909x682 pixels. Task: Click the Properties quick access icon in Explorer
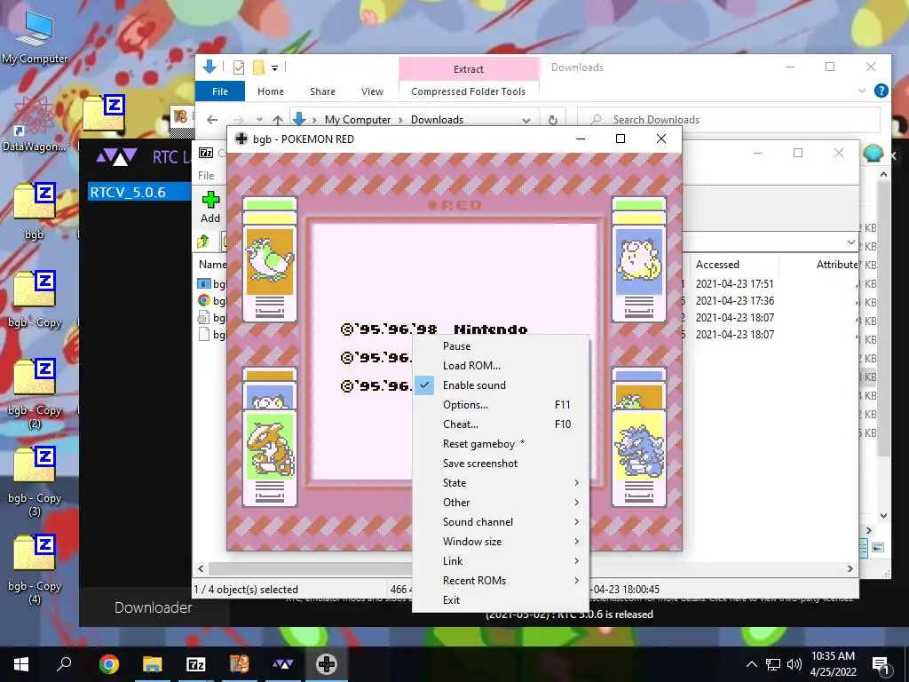pyautogui.click(x=238, y=67)
